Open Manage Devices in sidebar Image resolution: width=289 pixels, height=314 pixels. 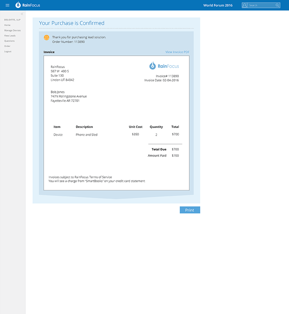coord(12,30)
